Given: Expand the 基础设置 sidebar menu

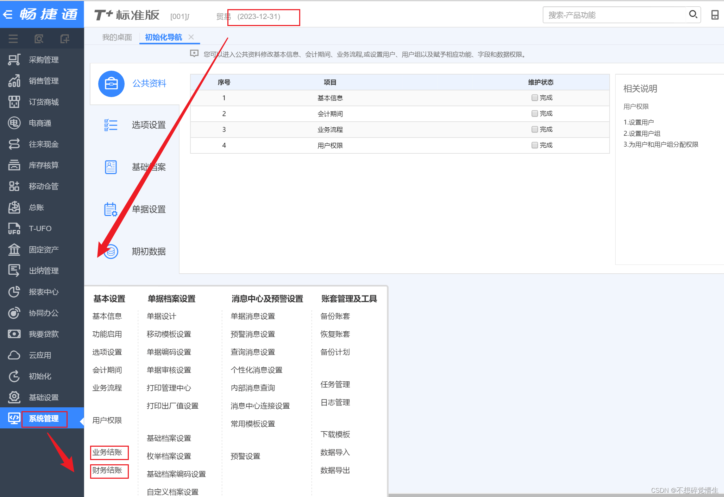Looking at the screenshot, I should pyautogui.click(x=44, y=397).
